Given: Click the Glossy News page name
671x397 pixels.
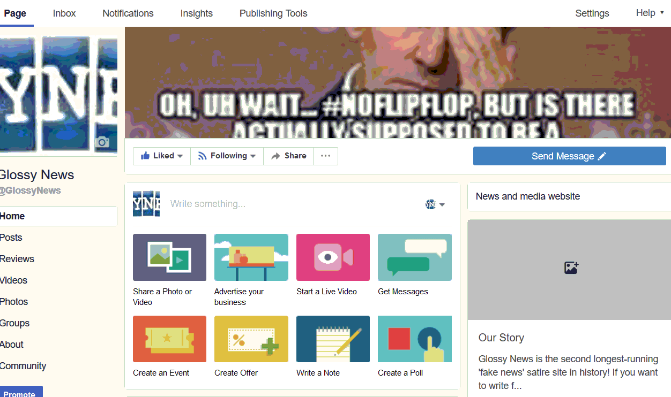Looking at the screenshot, I should 36,175.
